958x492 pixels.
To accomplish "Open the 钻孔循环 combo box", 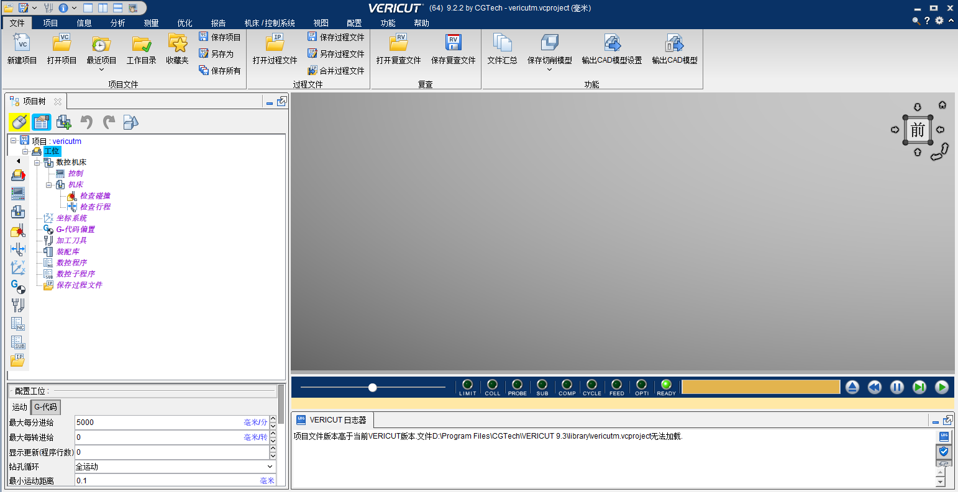I will coord(175,467).
